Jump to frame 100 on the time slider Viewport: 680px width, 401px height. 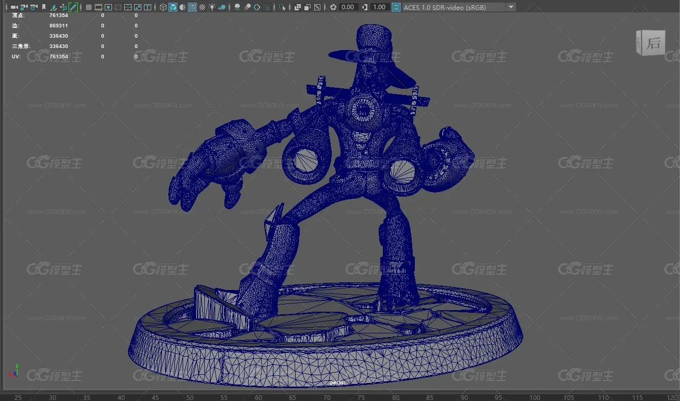(535, 397)
